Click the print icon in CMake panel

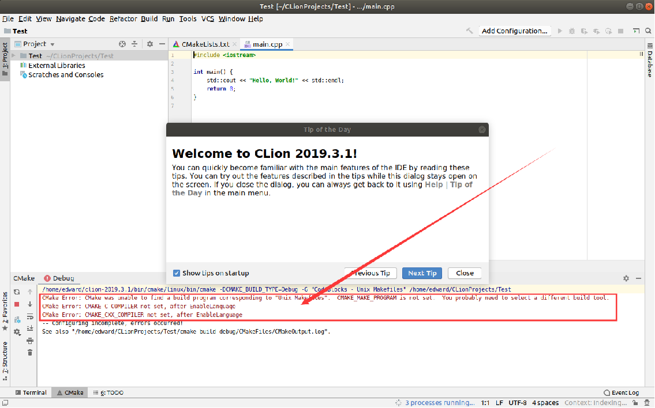(x=29, y=341)
